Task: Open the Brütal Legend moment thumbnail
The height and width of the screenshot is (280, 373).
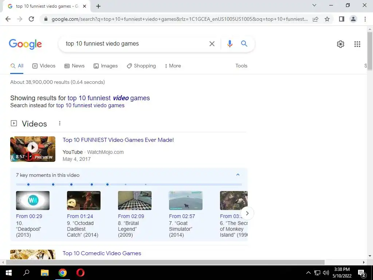Action: pyautogui.click(x=135, y=201)
